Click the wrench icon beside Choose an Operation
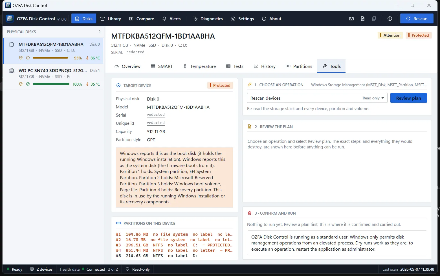The width and height of the screenshot is (440, 276). 249,84
